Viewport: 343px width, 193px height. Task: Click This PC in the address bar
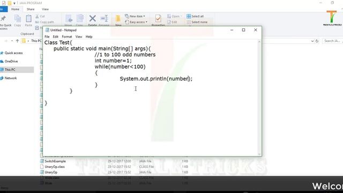point(36,41)
